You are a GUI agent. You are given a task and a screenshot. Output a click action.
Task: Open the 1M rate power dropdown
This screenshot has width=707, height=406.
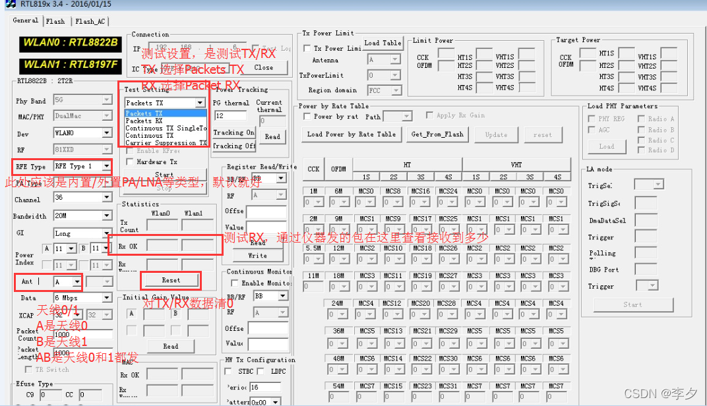[319, 202]
